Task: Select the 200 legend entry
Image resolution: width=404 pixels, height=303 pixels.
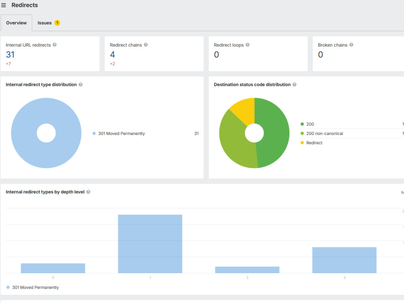Action: point(307,124)
